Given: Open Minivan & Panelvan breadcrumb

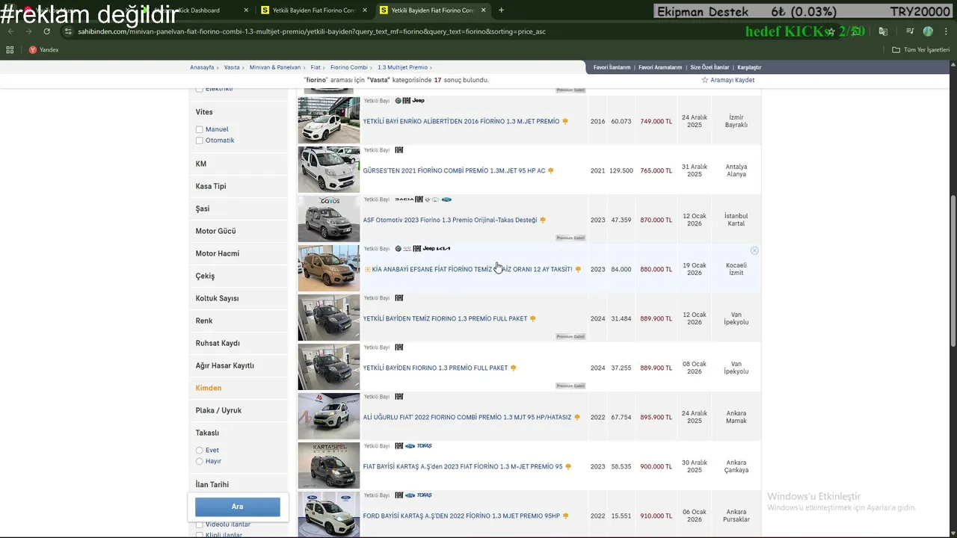Looking at the screenshot, I should [x=275, y=67].
